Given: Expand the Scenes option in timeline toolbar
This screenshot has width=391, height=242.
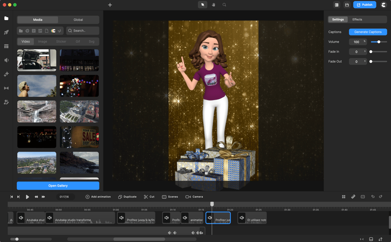Looking at the screenshot, I should pyautogui.click(x=170, y=197).
